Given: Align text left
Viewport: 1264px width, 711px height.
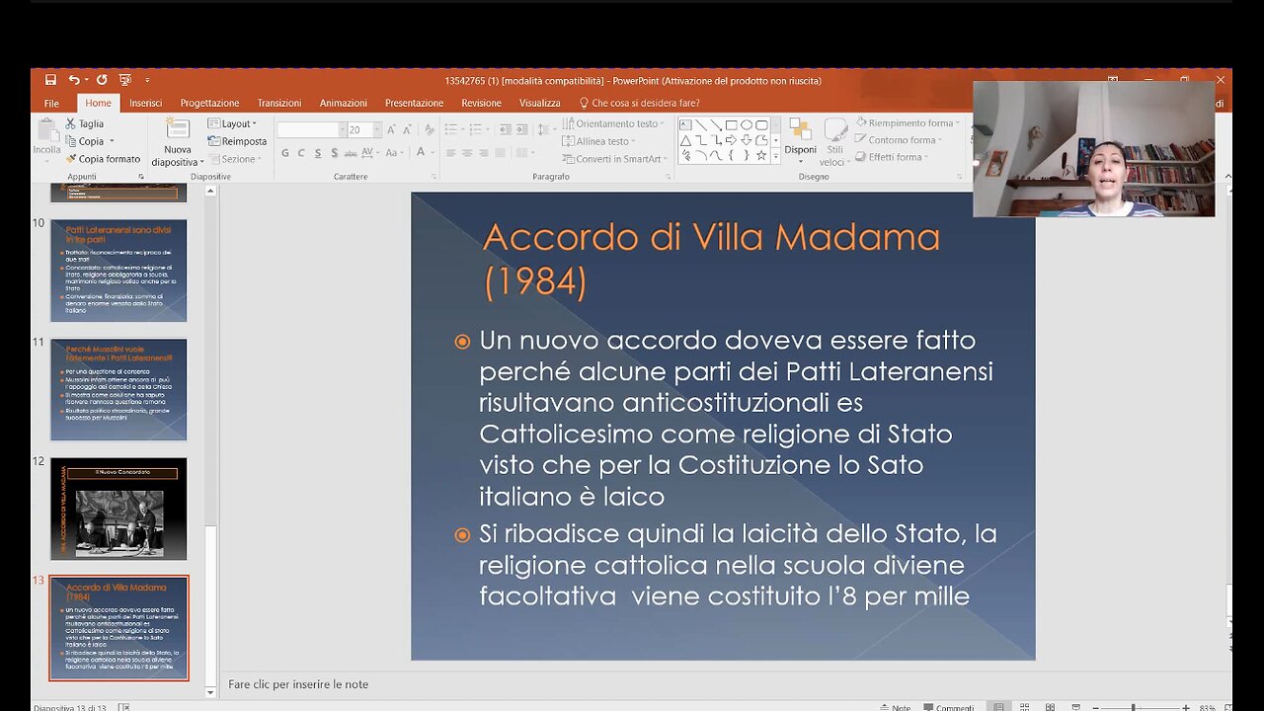Looking at the screenshot, I should [450, 153].
